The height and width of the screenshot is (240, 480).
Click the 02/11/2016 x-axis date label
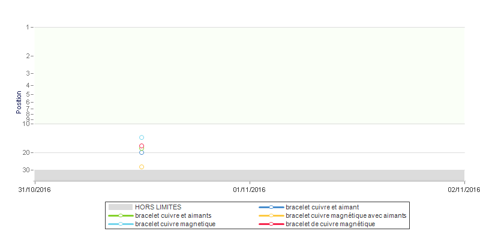(463, 190)
